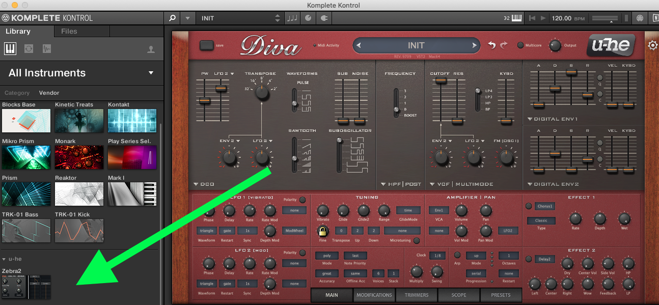Image resolution: width=659 pixels, height=305 pixels.
Task: Open the LFO 2 source menu above the pulse-width sliders
Action: (x=224, y=74)
